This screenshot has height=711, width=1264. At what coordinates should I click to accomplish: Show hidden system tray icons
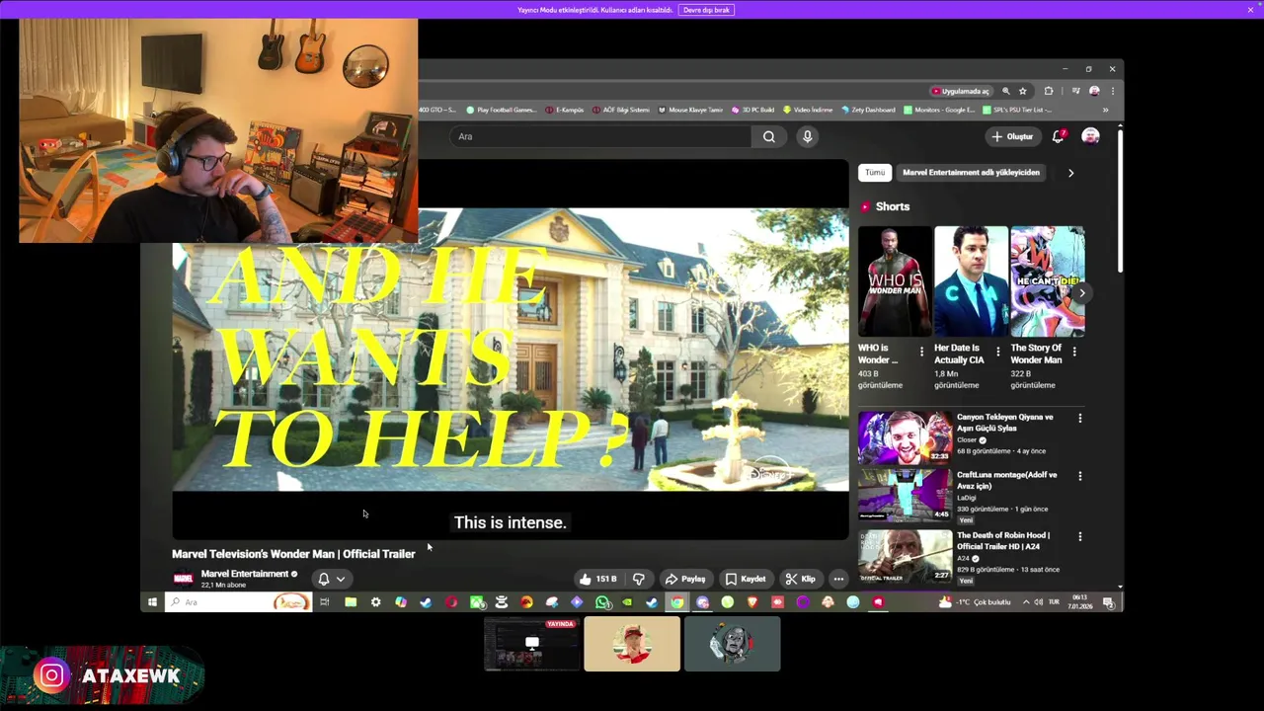pyautogui.click(x=1025, y=602)
